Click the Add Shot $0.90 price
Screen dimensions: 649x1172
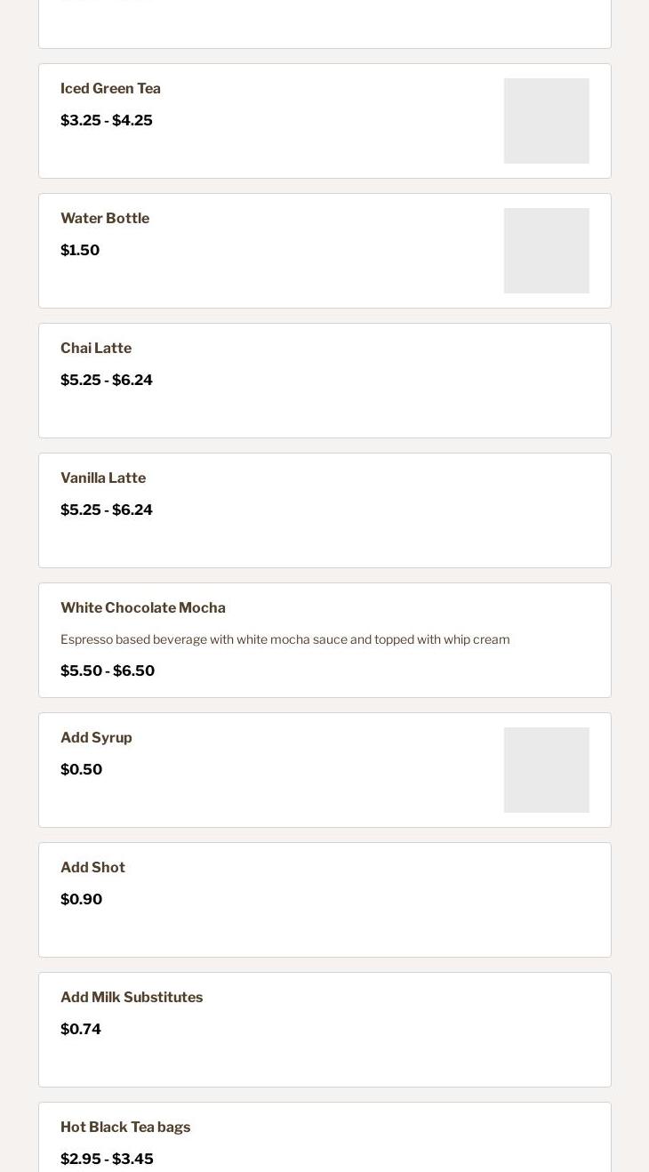82,900
